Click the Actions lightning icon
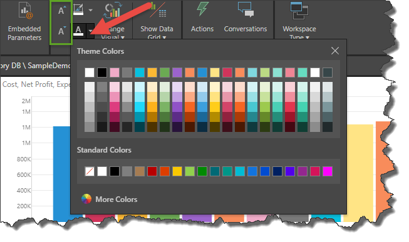409x242 pixels. point(202,9)
